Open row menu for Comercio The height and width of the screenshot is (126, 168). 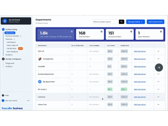[x=158, y=97]
